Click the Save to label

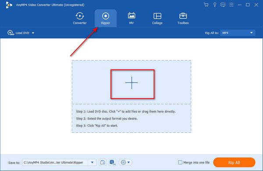pos(14,163)
